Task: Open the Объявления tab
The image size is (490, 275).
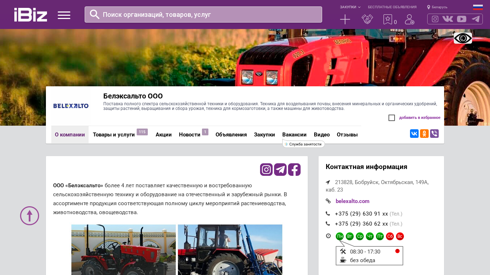Action: (x=231, y=135)
